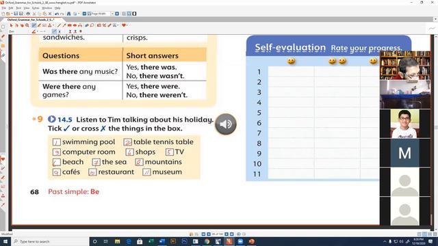Expand the Page Width dropdown arrow
Viewport: 438px width, 246px height.
click(x=112, y=14)
